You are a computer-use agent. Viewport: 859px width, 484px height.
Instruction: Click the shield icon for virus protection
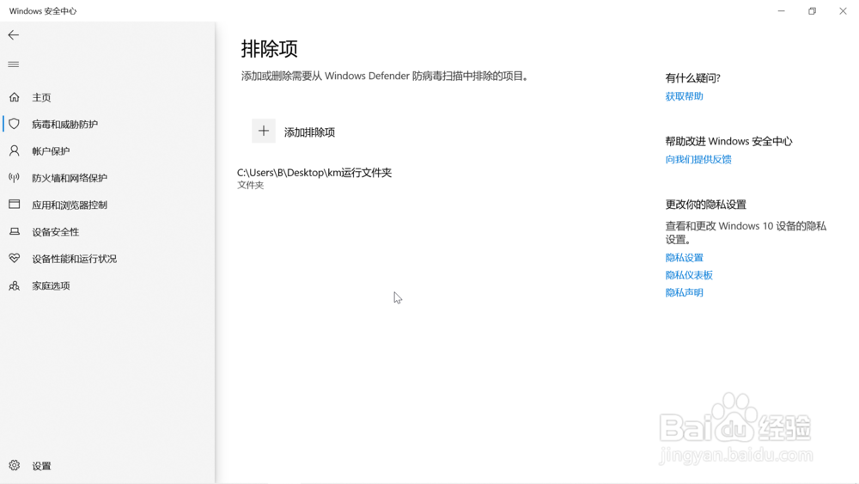pyautogui.click(x=15, y=124)
